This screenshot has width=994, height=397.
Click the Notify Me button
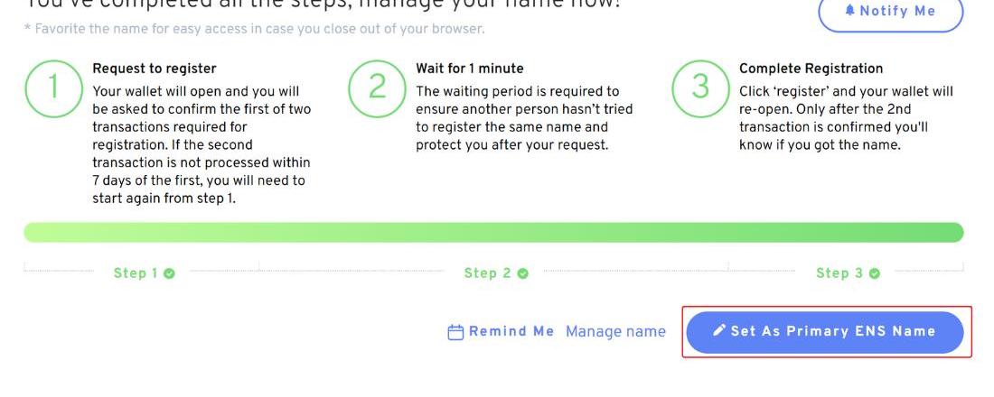890,12
